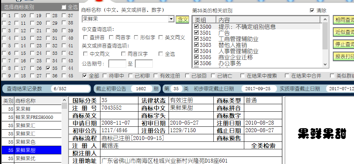
Task: Click the 相同查询 button
Action: 344,20
